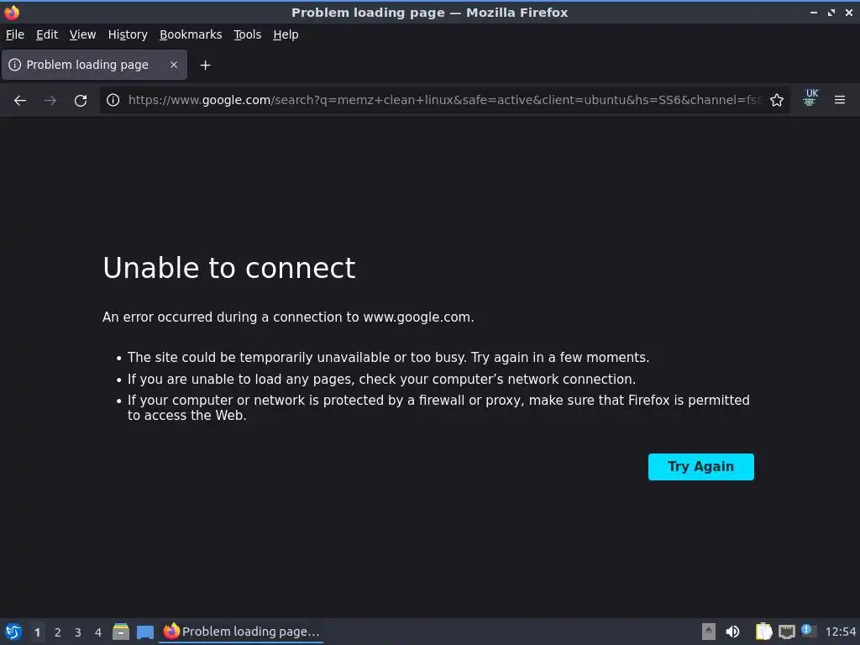Image resolution: width=860 pixels, height=645 pixels.
Task: Show site information icon in address bar
Action: click(x=113, y=100)
